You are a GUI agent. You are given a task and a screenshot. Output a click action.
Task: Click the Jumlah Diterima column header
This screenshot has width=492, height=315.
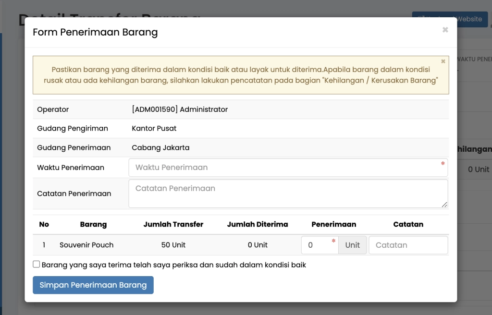pyautogui.click(x=258, y=224)
